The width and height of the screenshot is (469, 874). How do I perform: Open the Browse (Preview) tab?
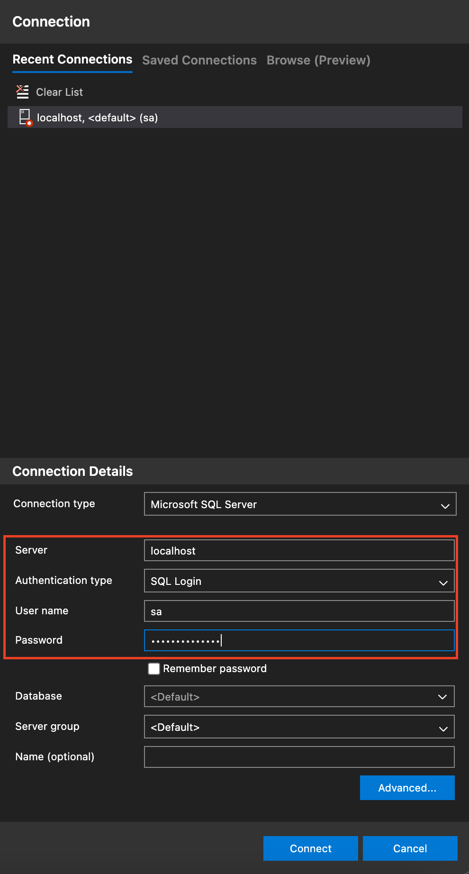click(x=318, y=60)
